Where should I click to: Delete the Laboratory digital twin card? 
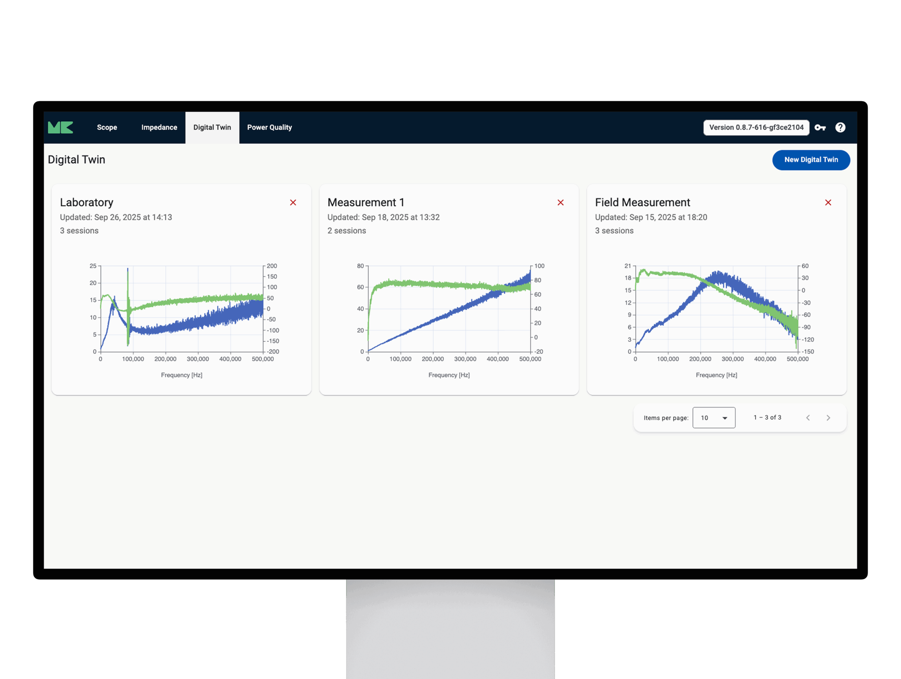click(x=293, y=203)
